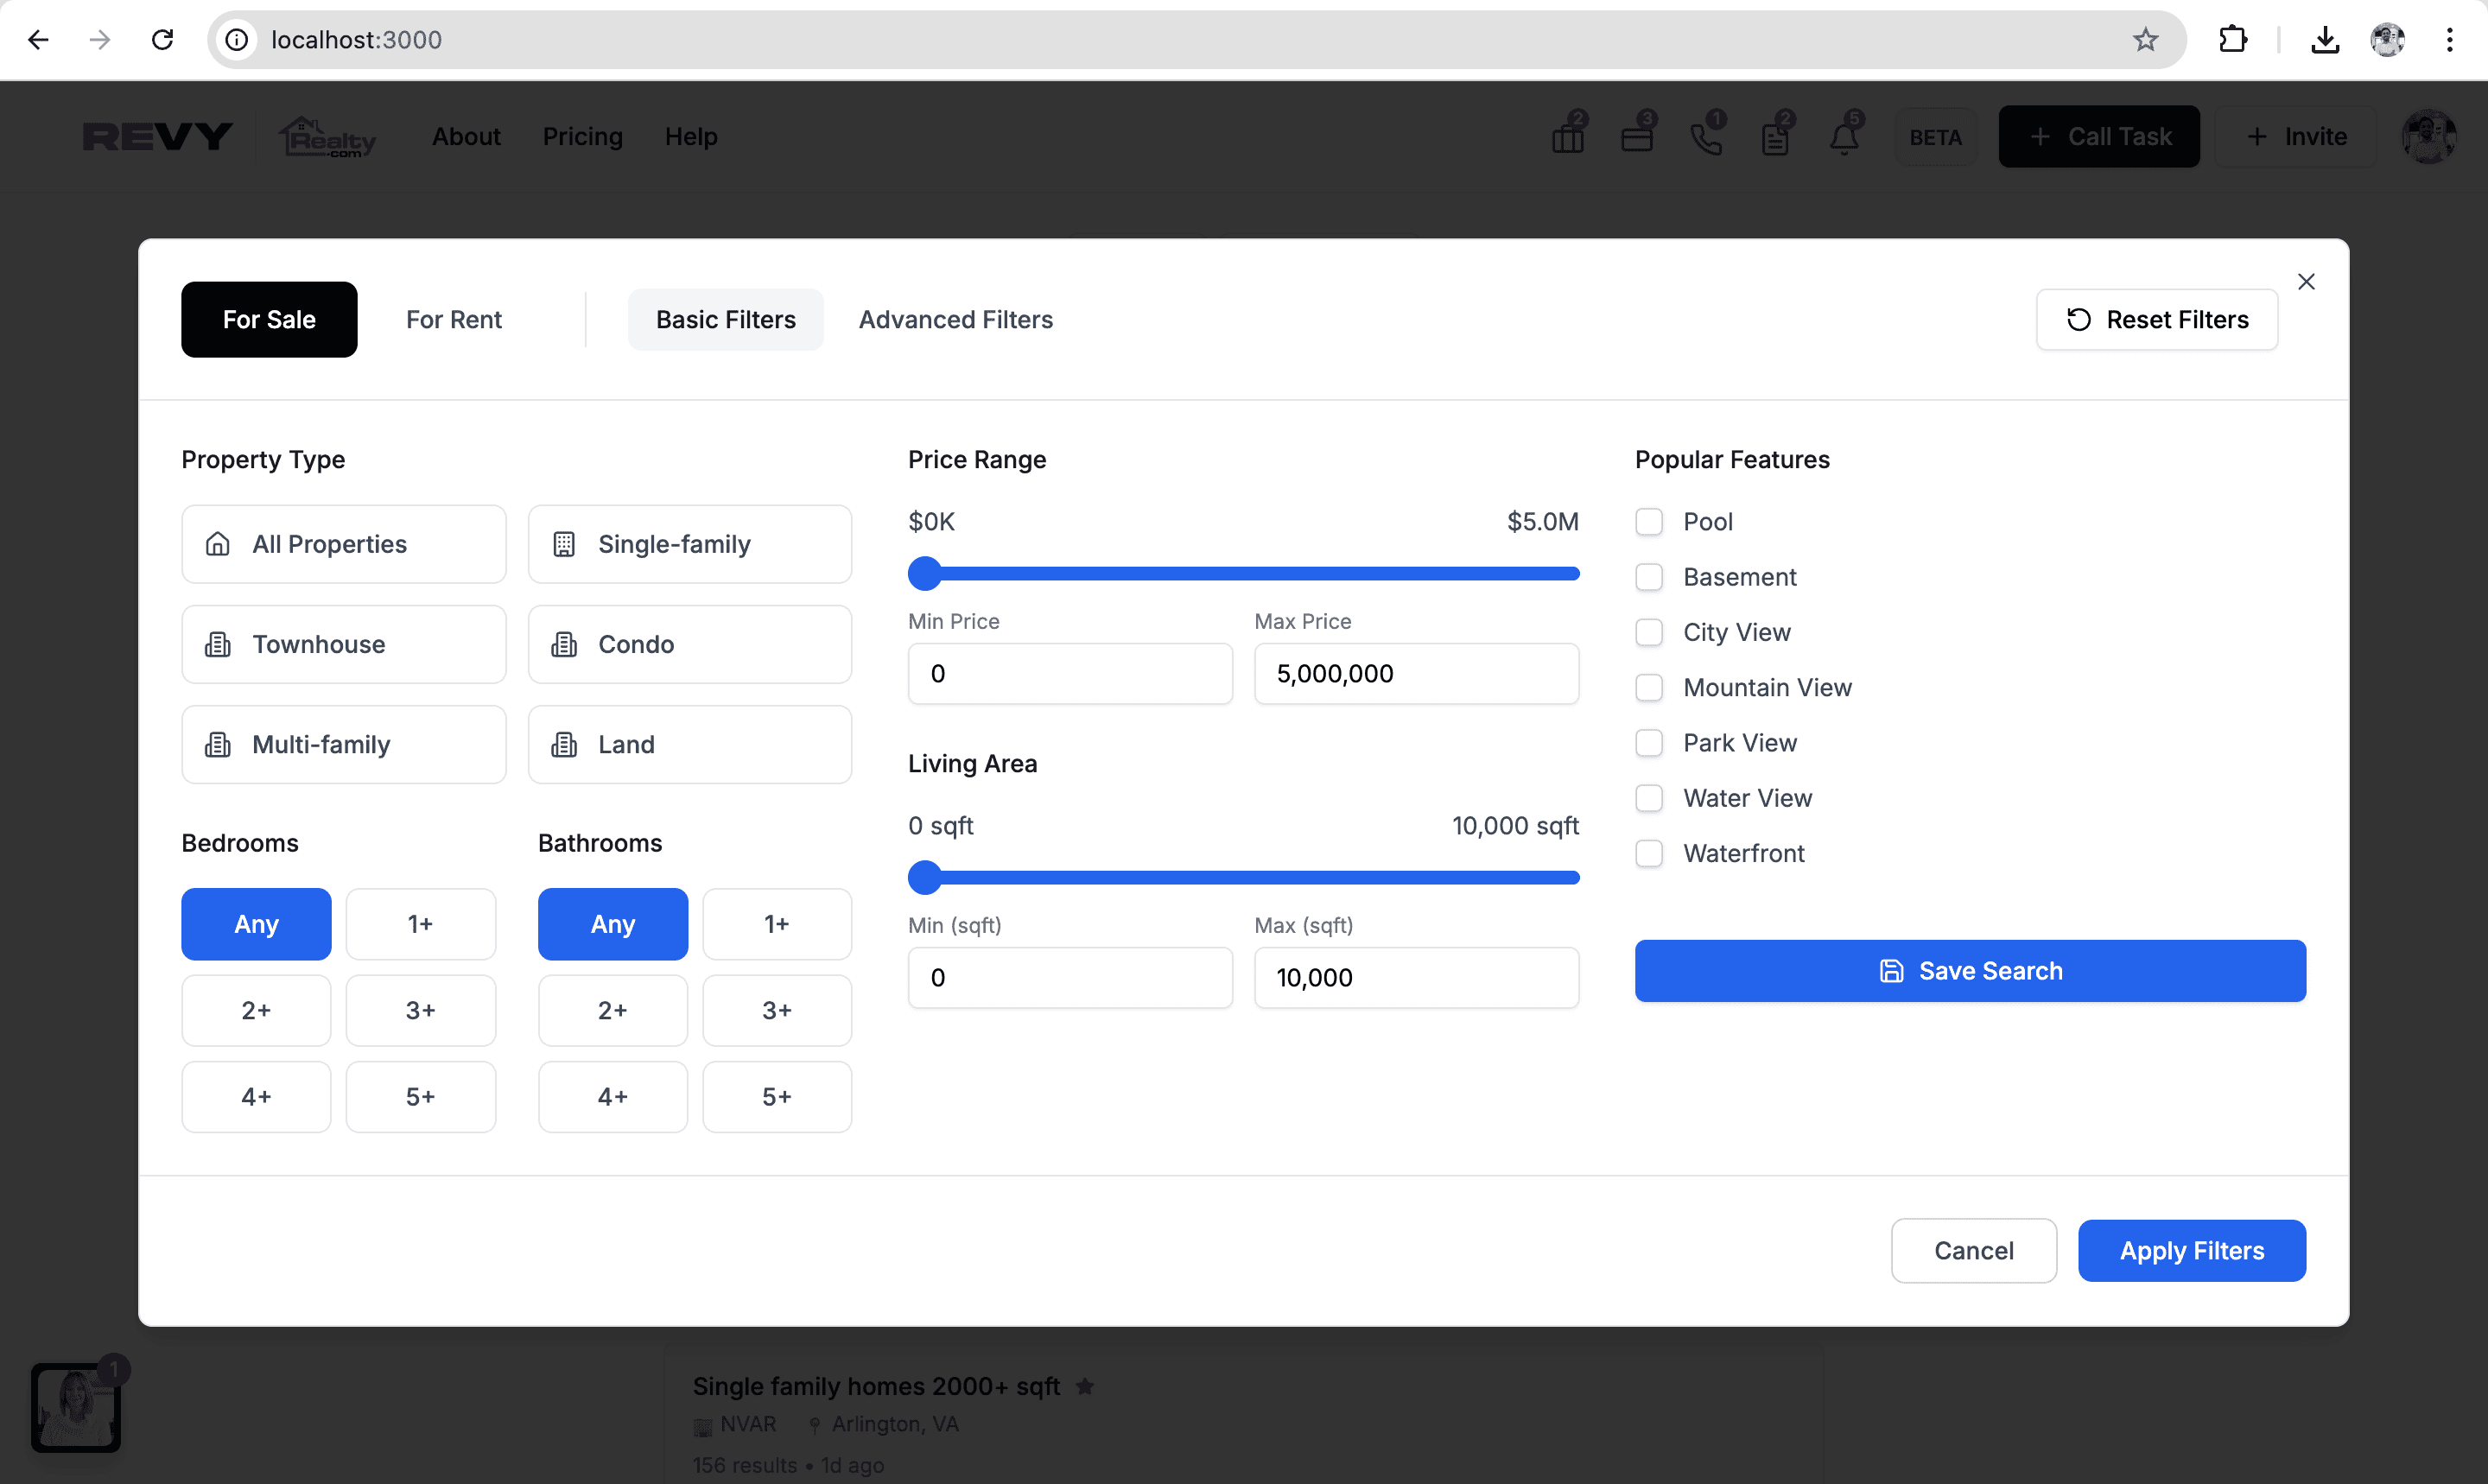Click the clipboard tasks icon in header
The image size is (2488, 1484).
click(1775, 137)
